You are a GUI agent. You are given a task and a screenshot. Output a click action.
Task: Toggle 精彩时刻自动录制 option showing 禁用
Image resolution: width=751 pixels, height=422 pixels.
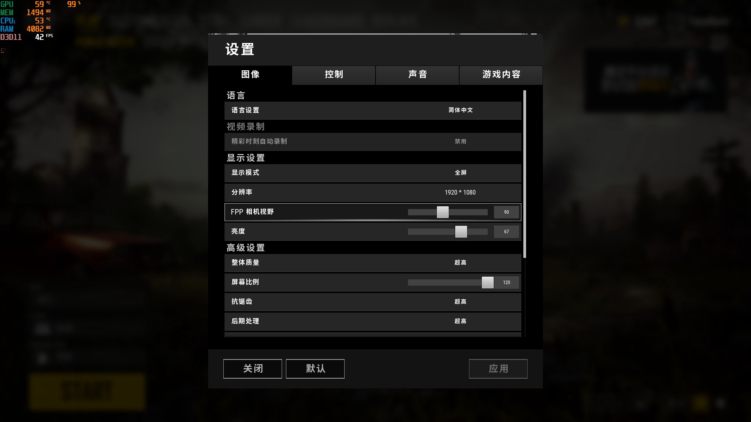coord(373,142)
